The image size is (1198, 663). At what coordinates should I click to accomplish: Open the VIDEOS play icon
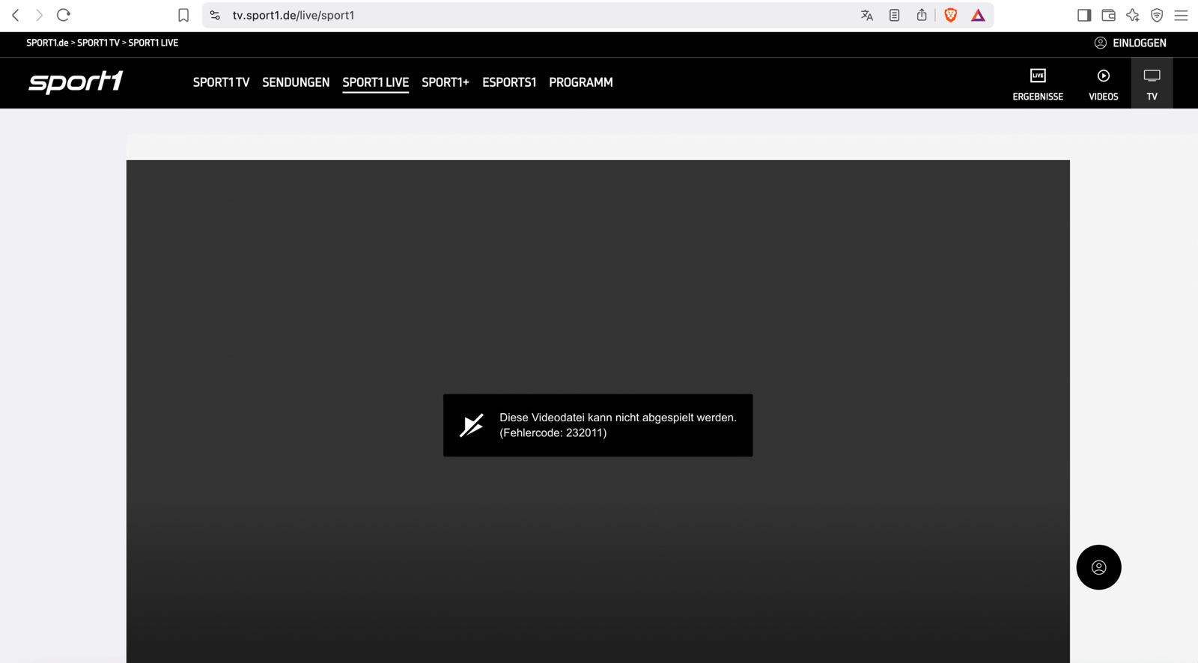click(x=1104, y=84)
